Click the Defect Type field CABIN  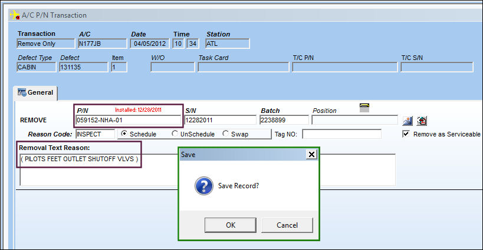[x=37, y=67]
